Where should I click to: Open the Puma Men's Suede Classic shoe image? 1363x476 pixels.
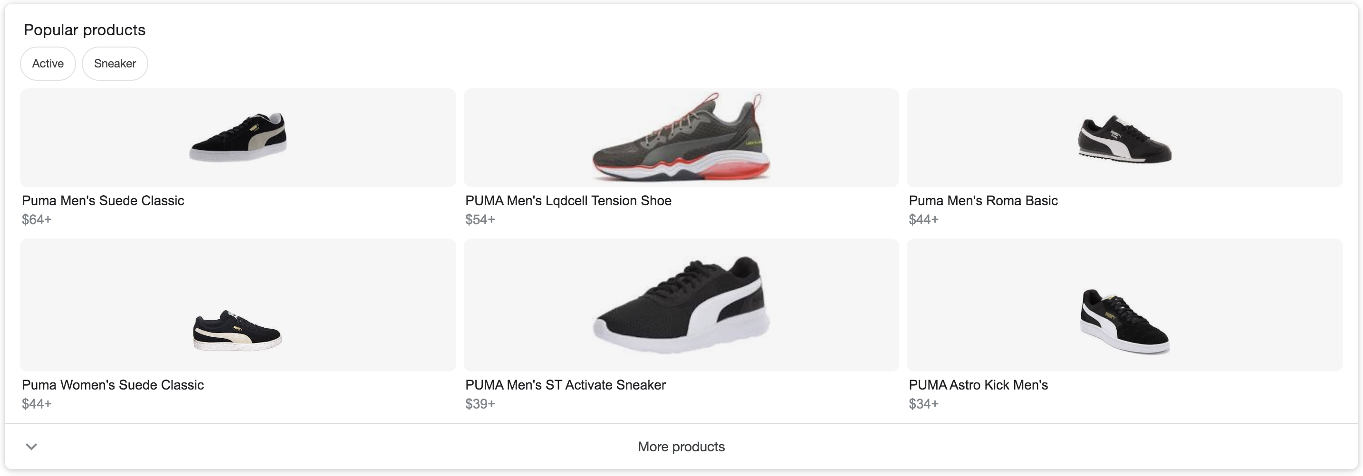coord(238,137)
